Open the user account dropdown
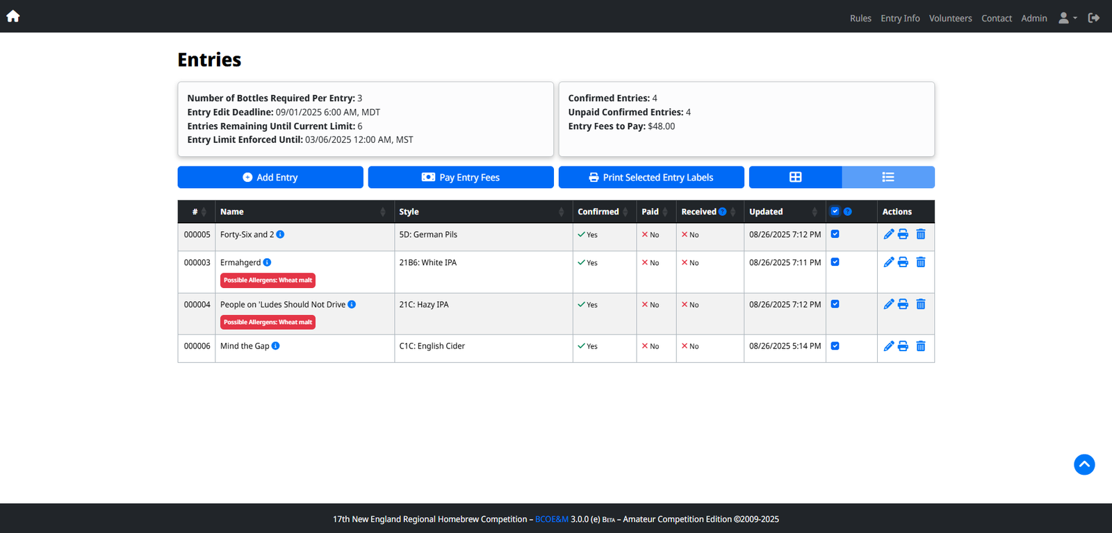The height and width of the screenshot is (533, 1112). coord(1067,18)
